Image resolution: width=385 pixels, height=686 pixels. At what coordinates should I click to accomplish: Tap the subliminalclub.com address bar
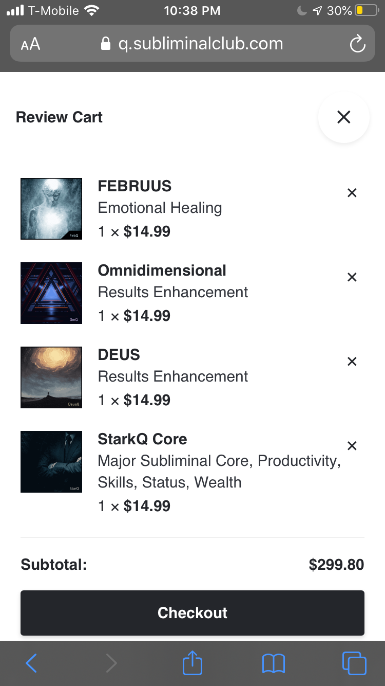[x=200, y=44]
